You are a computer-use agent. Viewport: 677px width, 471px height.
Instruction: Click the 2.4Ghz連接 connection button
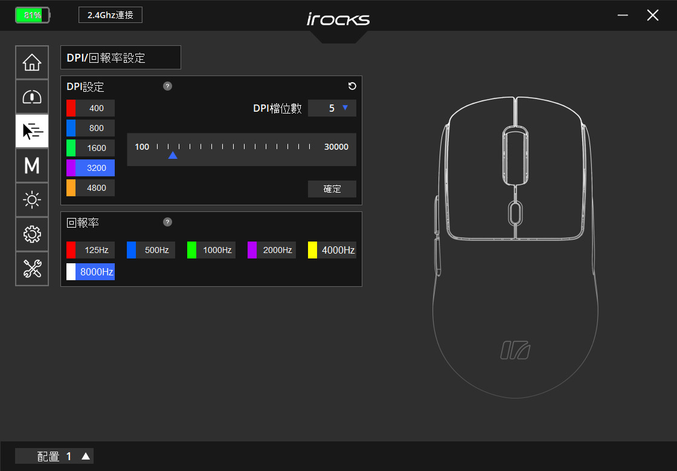(x=111, y=15)
